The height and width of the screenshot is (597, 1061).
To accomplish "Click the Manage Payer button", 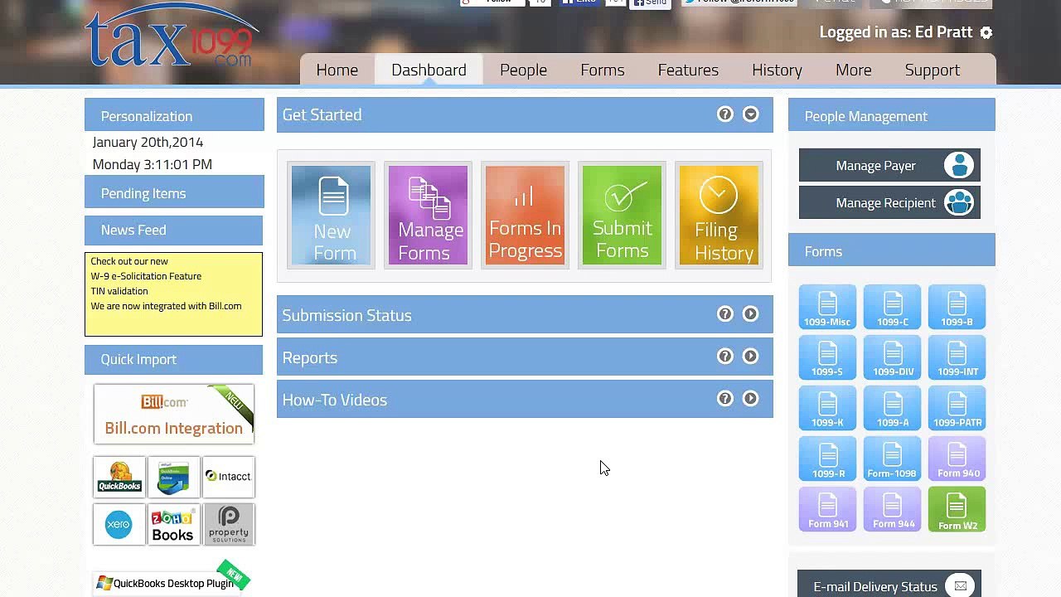I will [x=889, y=165].
